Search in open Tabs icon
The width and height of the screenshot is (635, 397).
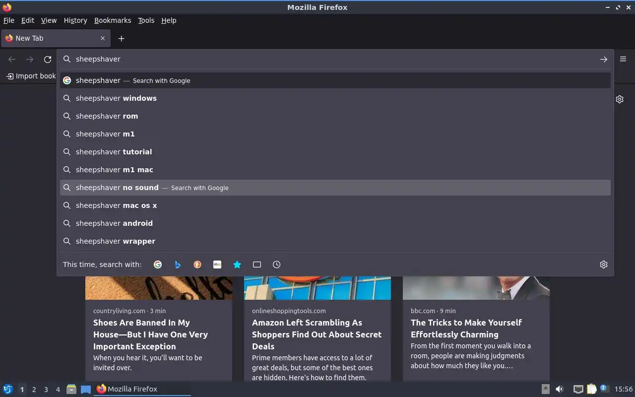coord(257,265)
